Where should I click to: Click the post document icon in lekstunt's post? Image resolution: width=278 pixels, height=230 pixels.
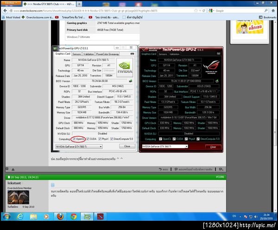click(x=53, y=185)
